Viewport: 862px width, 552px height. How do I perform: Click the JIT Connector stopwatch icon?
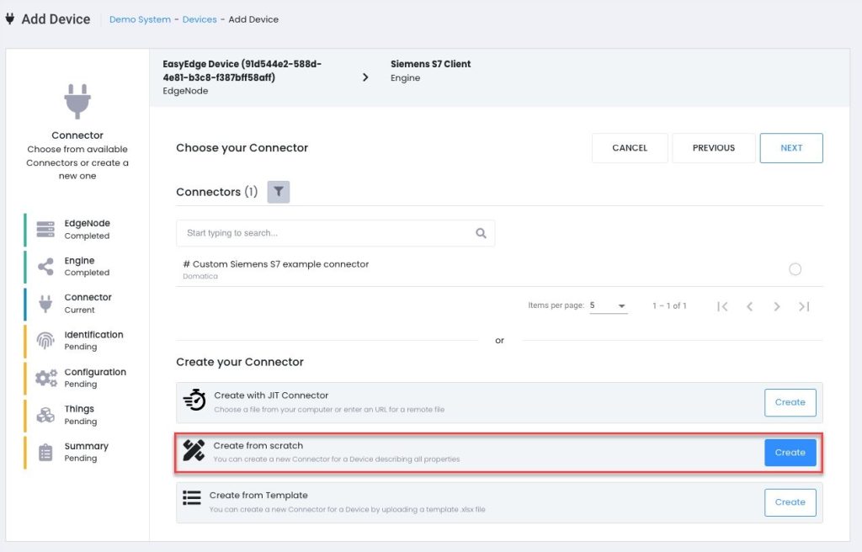(x=194, y=401)
